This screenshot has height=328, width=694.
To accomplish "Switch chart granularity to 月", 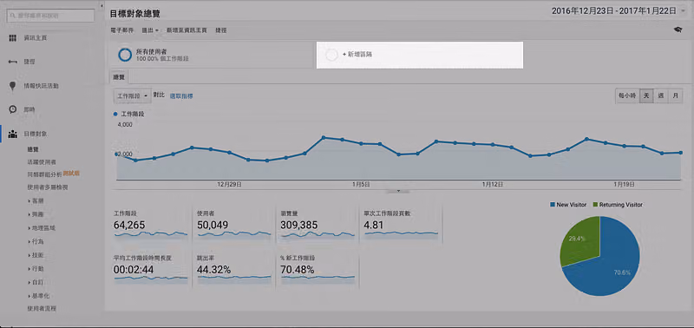I will click(676, 96).
